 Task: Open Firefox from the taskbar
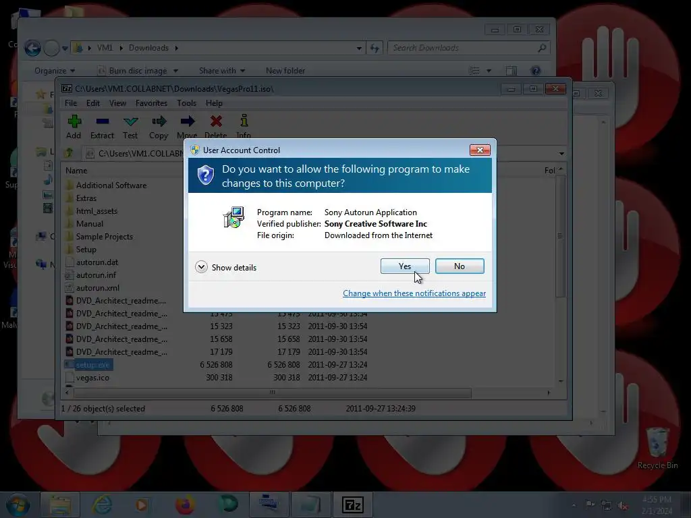(185, 505)
